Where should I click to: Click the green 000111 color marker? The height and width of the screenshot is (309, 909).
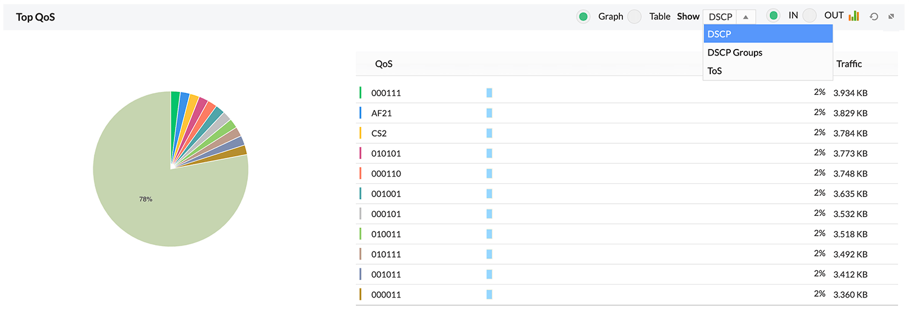[361, 93]
